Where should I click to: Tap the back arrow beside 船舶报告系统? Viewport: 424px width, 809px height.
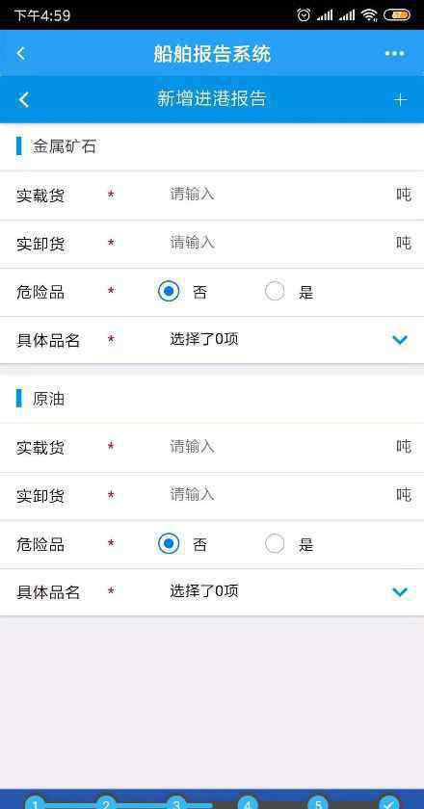[x=20, y=53]
